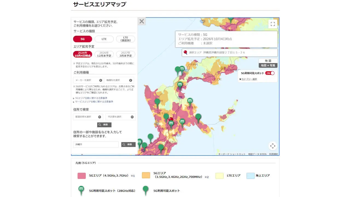Click the red pin icon beside 選択エリア
The image size is (350, 197).
tap(186, 53)
